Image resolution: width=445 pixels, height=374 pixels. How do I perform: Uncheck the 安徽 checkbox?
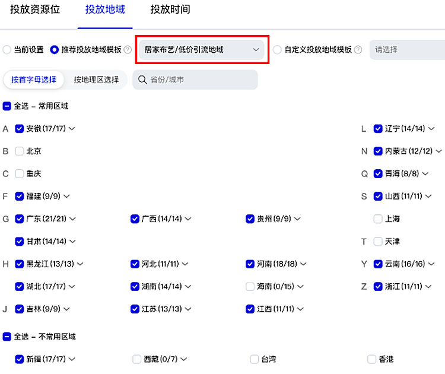[20, 129]
